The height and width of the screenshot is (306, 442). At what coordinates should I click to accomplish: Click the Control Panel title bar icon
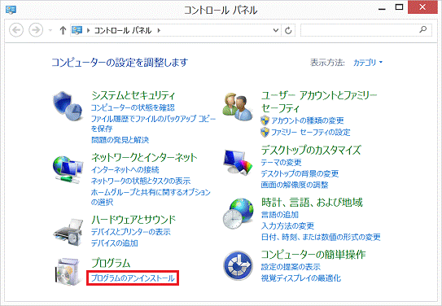tap(11, 10)
